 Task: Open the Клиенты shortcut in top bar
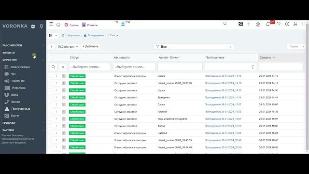pos(90,25)
